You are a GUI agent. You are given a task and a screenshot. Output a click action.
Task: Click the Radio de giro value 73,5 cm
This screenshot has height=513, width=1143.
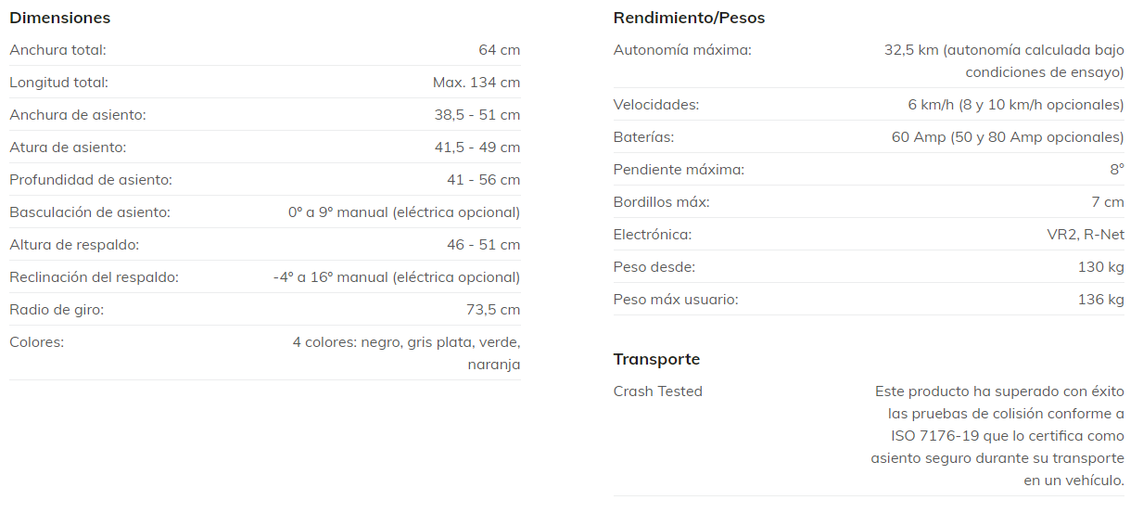492,309
